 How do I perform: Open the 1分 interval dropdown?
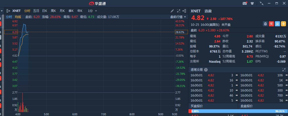(x=92, y=11)
